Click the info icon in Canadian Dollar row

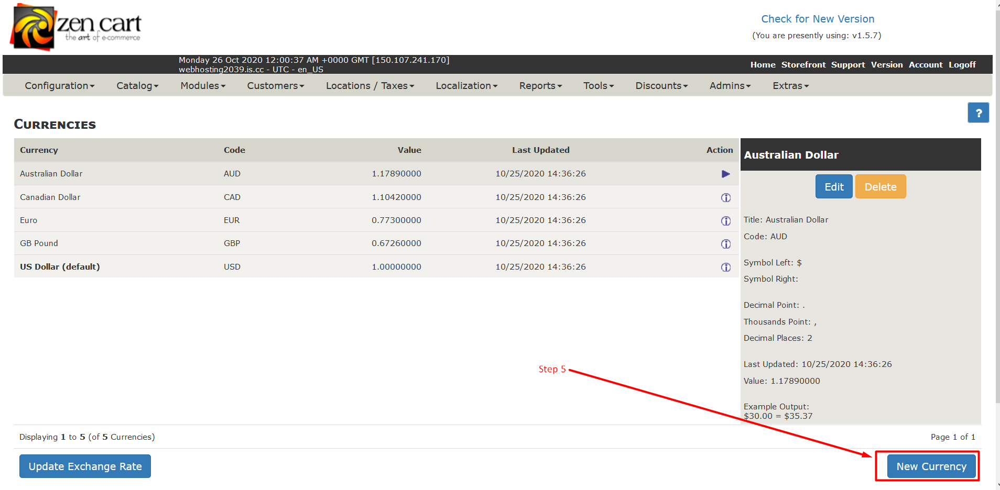[x=725, y=197]
